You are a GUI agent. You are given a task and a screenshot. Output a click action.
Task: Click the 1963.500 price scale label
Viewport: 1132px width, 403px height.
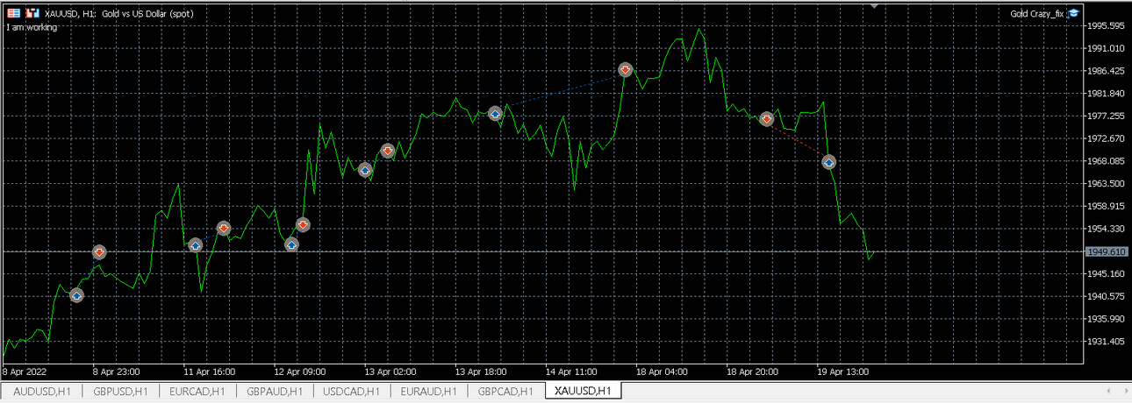pos(1106,184)
